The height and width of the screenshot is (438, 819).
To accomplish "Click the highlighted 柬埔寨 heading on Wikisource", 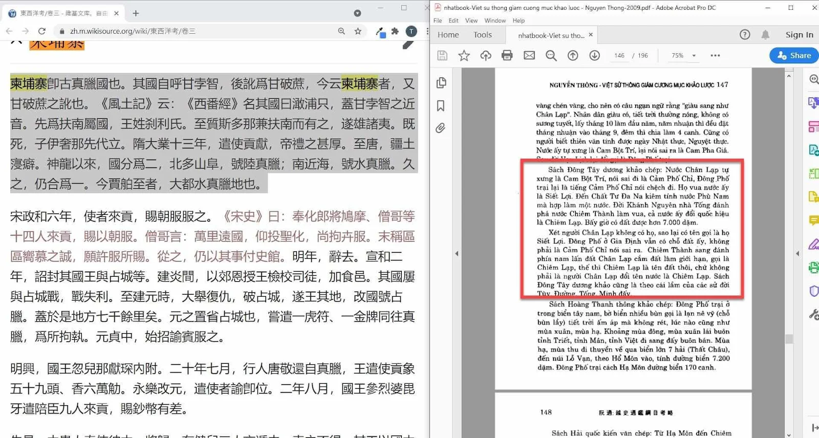I will 57,44.
